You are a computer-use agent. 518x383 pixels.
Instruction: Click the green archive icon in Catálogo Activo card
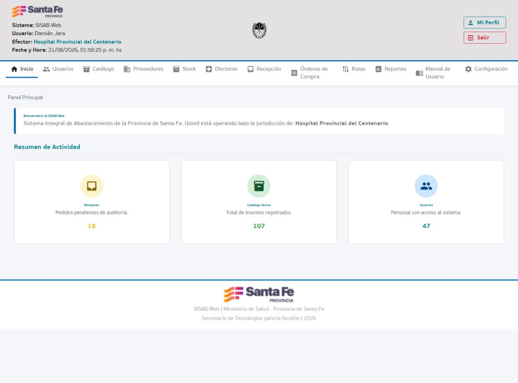259,186
